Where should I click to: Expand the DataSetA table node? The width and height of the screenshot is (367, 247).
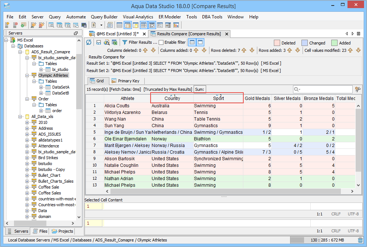41,87
